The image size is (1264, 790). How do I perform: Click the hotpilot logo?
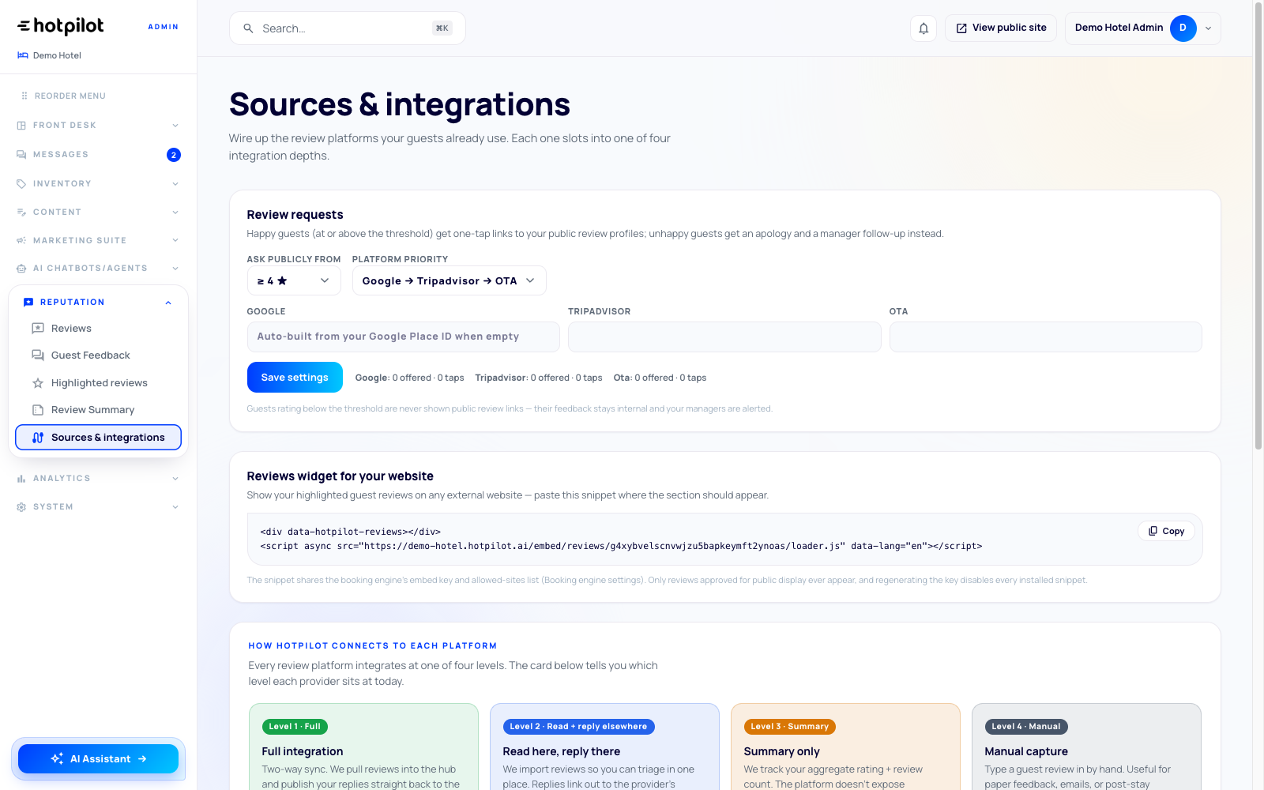coord(61,26)
